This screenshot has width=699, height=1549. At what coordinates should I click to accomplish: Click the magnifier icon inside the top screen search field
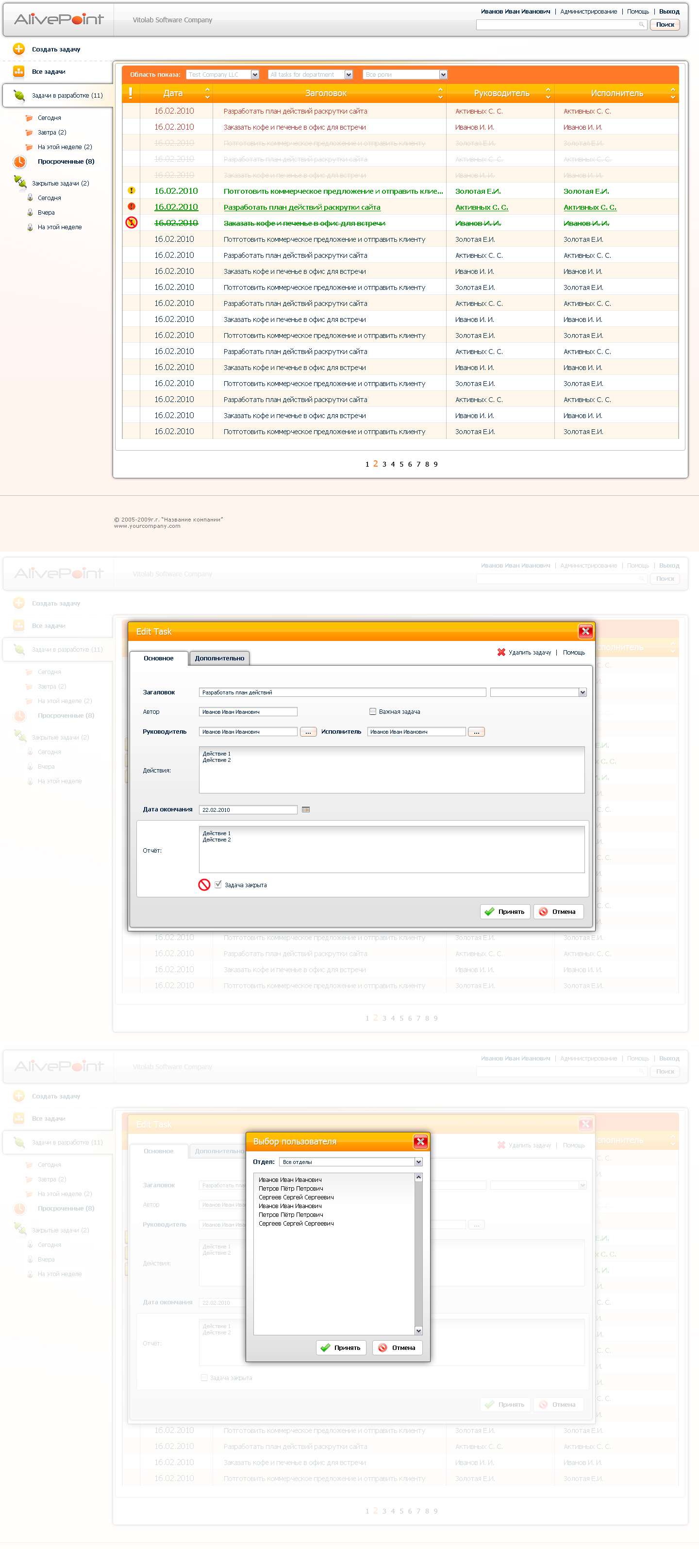click(x=641, y=25)
